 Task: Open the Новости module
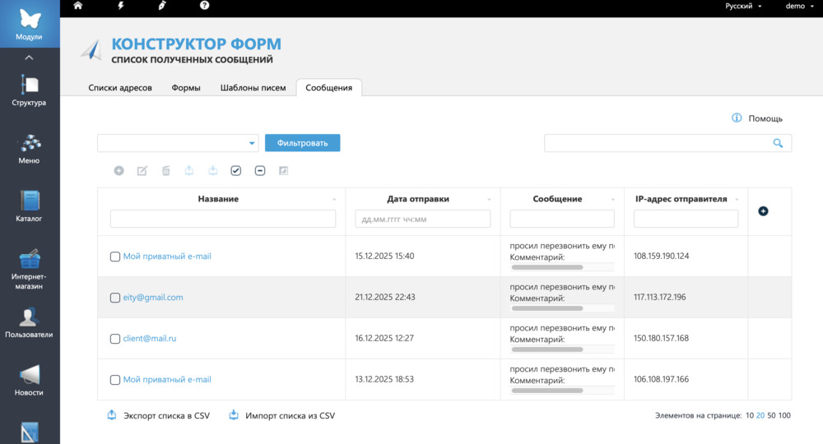coord(30,380)
